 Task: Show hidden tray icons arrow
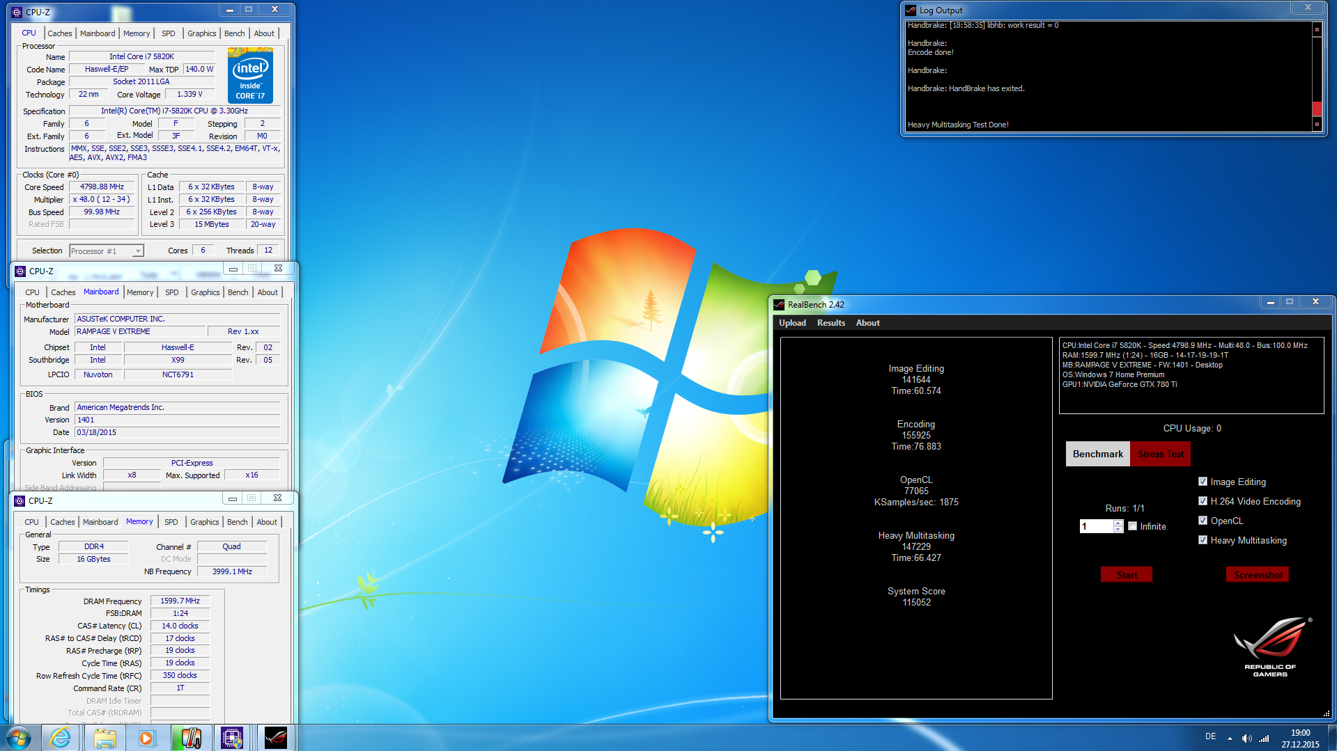1230,738
